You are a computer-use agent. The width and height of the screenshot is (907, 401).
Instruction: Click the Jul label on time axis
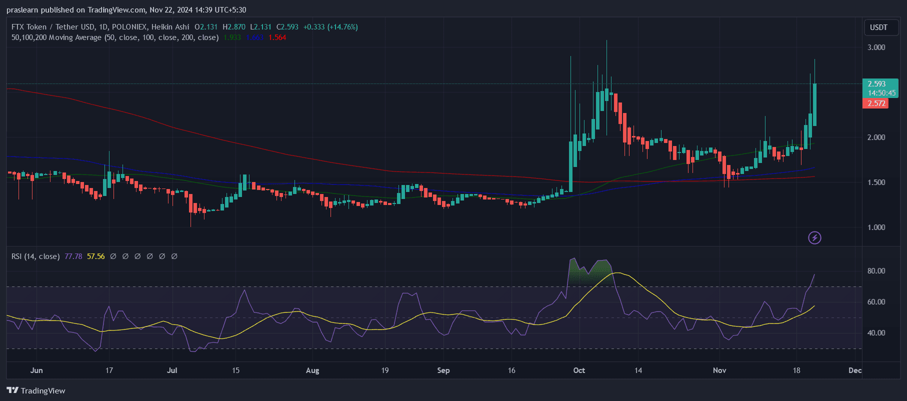click(172, 370)
